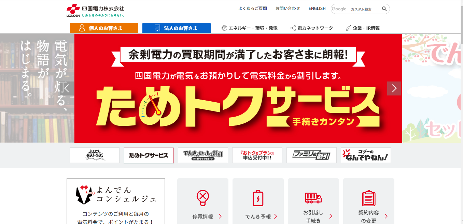463x224 pixels.
Task: Open 電力ネットワーク menu
Action: tap(311, 28)
